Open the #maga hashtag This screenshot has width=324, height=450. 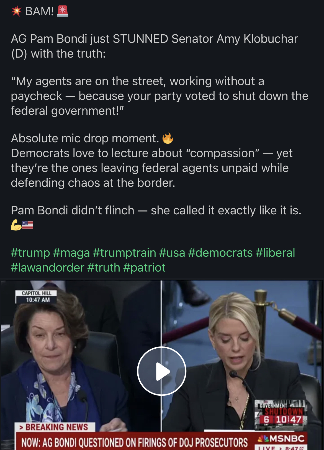point(71,253)
